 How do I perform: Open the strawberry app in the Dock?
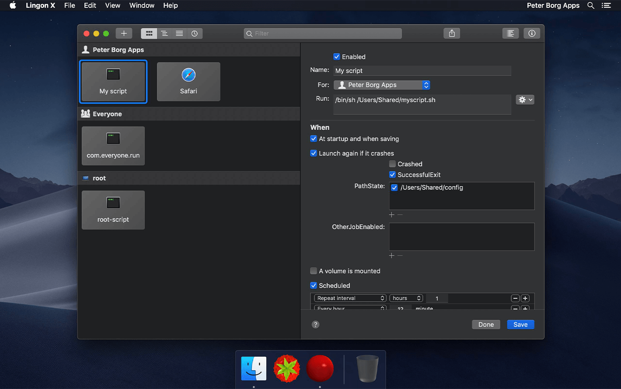287,368
